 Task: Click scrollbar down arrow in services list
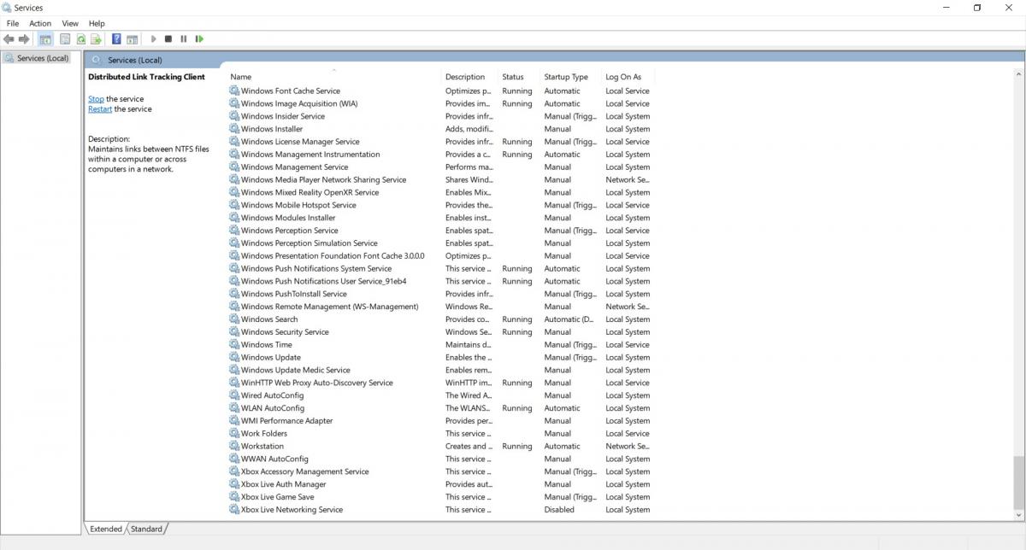pyautogui.click(x=1017, y=515)
